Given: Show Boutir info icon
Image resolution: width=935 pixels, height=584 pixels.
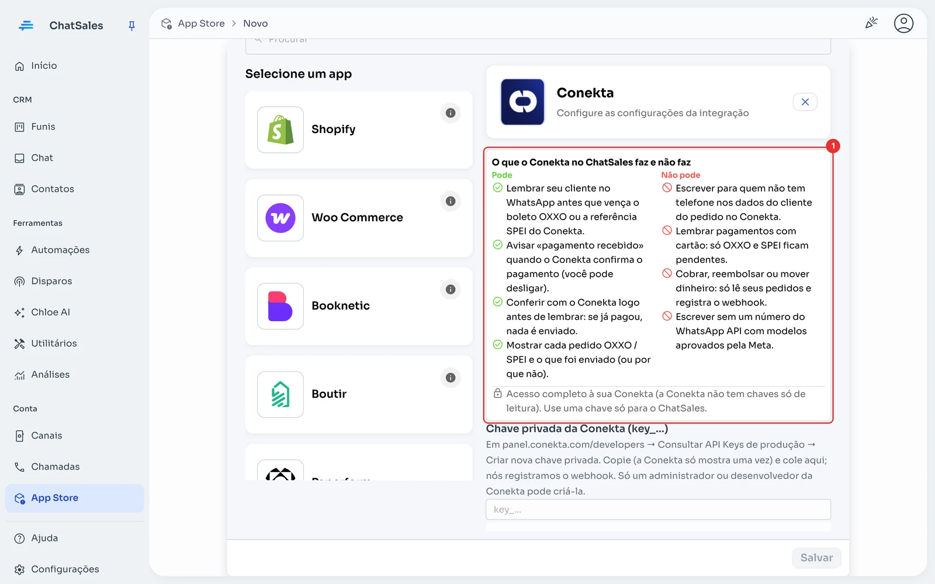Looking at the screenshot, I should [x=451, y=377].
